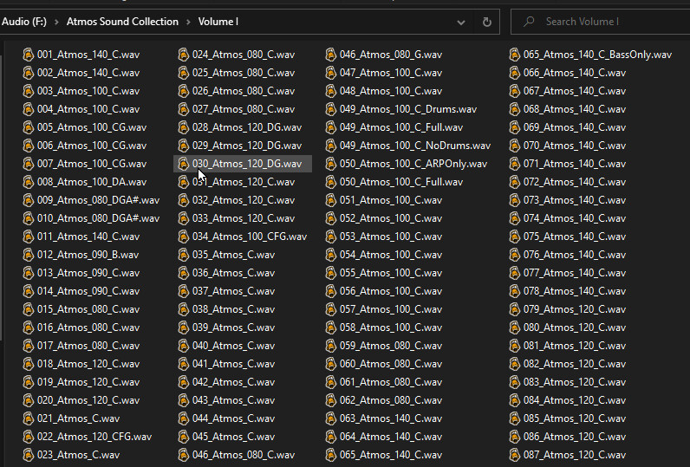Click the icon beside 046_Atmos_080_G.wav
The height and width of the screenshot is (467, 690).
pos(331,55)
